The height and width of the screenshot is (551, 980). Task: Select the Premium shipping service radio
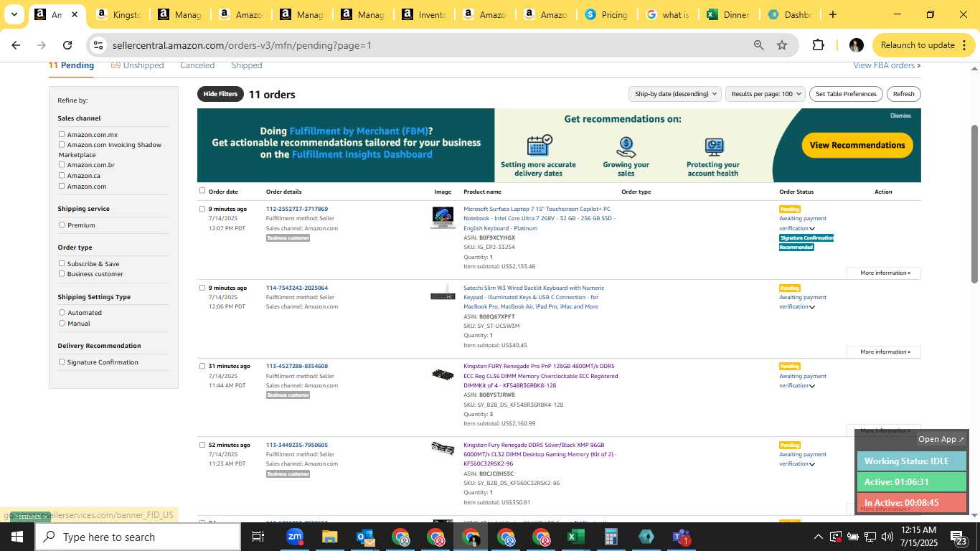click(62, 225)
